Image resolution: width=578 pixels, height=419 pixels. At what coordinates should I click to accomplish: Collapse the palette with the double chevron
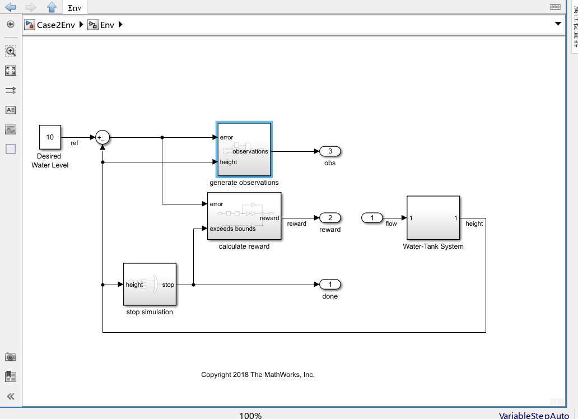(x=11, y=397)
